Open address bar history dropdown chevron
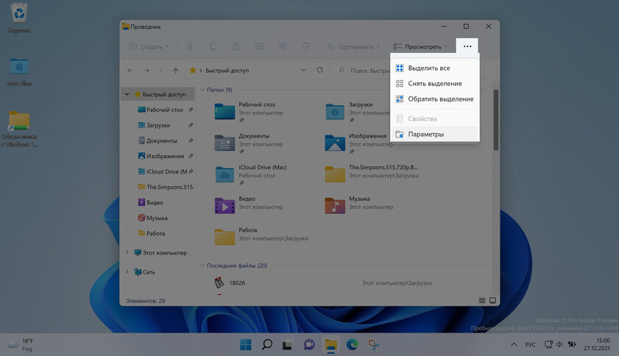 click(x=303, y=70)
